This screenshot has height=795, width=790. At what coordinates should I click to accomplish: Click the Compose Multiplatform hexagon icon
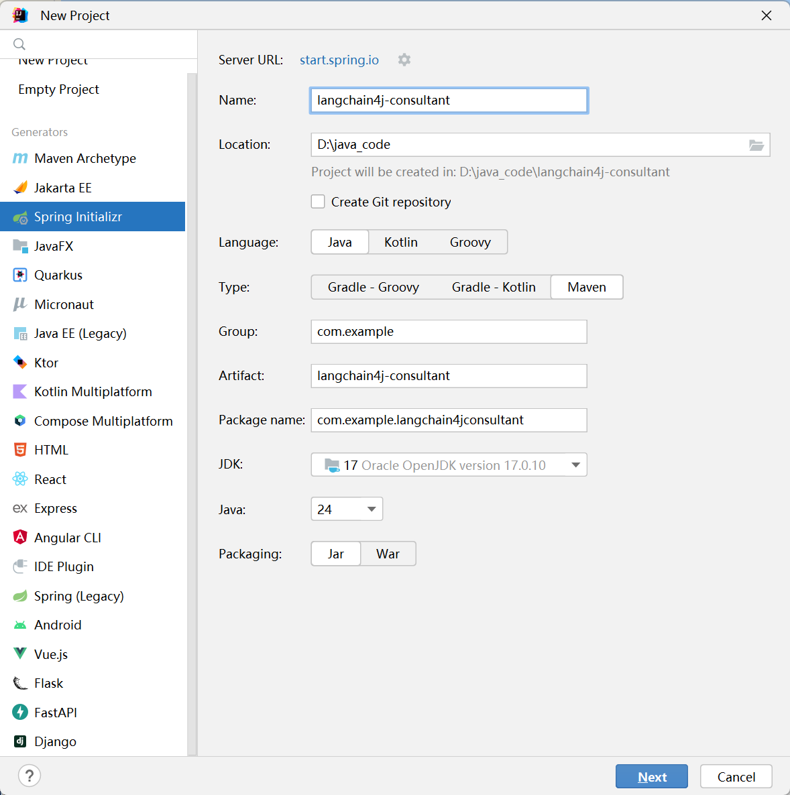pos(20,421)
